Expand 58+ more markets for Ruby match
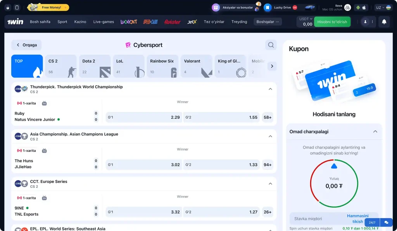The width and height of the screenshot is (397, 231). click(x=268, y=117)
